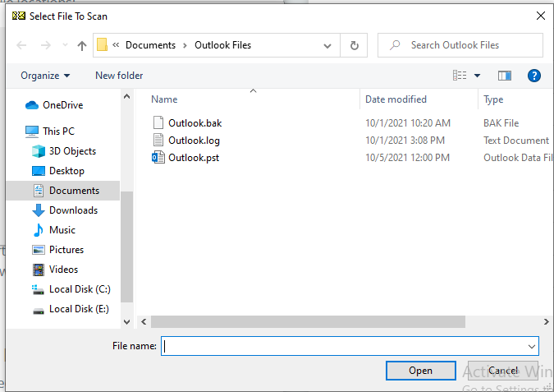Open the address bar history dropdown

pos(327,45)
